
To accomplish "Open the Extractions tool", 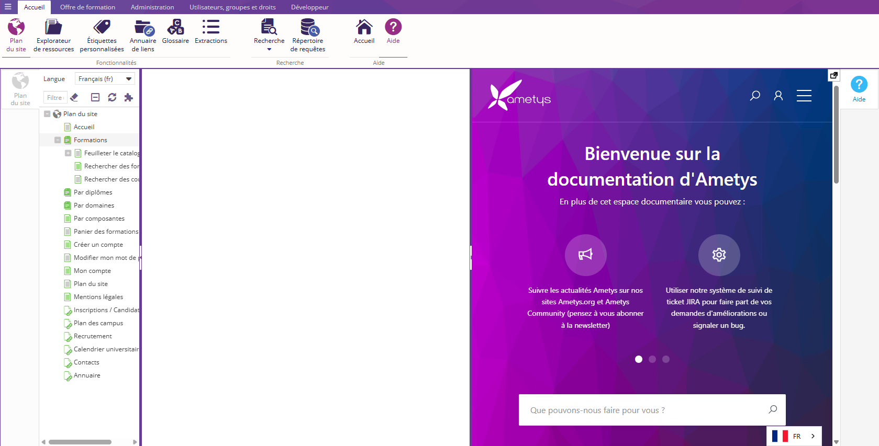I will coord(211,31).
